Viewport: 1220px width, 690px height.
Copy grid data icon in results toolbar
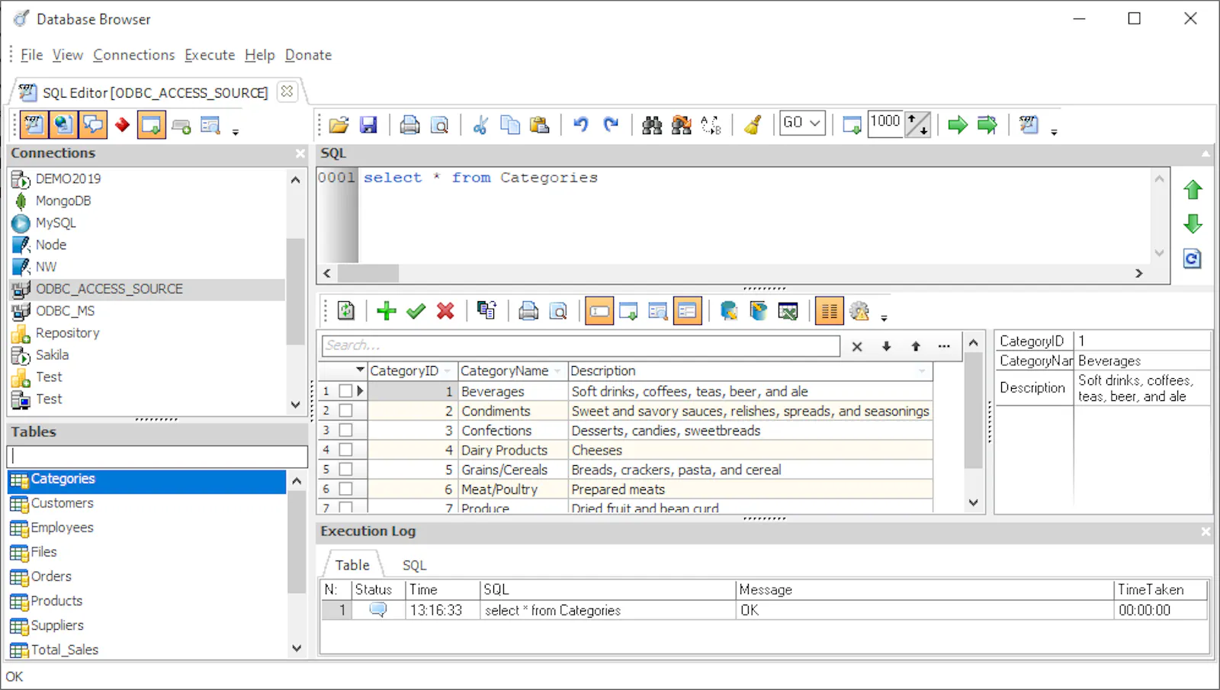486,311
